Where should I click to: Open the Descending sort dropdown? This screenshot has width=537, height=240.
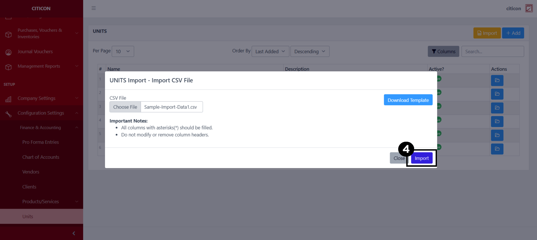click(x=309, y=51)
